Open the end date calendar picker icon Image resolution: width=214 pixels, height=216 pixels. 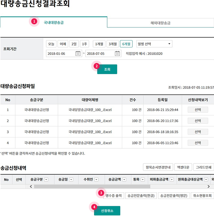click(117, 53)
